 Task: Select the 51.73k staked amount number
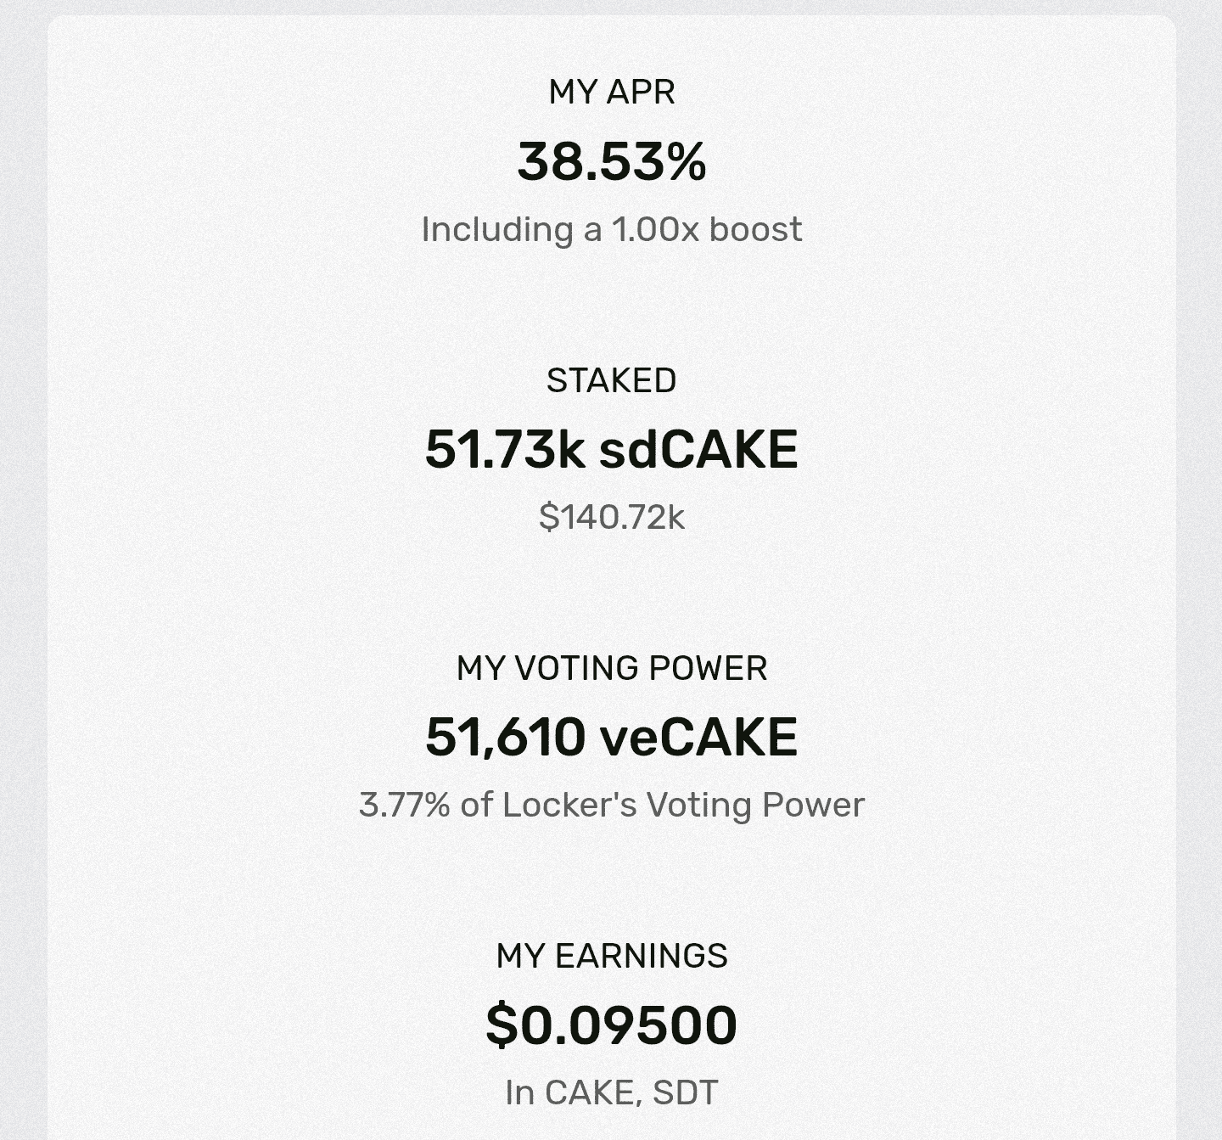(x=504, y=449)
